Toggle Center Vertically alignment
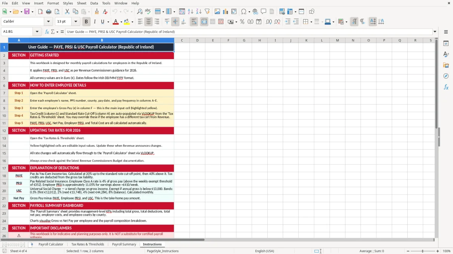The height and width of the screenshot is (254, 453). [175, 22]
